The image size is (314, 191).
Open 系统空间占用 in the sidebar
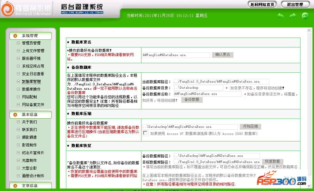point(33,66)
